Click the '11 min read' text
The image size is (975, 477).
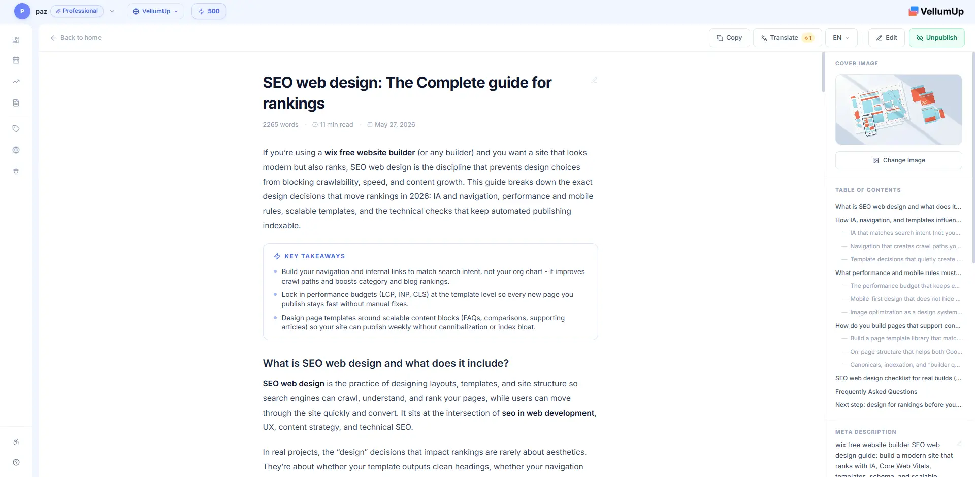[336, 125]
